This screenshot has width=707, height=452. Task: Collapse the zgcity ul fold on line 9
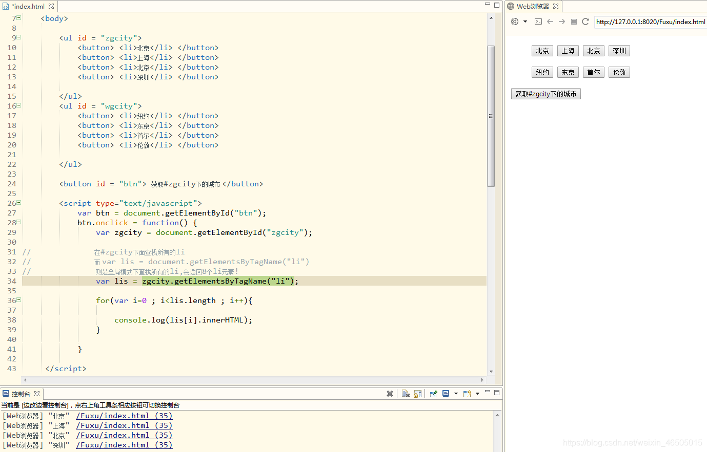pyautogui.click(x=19, y=37)
